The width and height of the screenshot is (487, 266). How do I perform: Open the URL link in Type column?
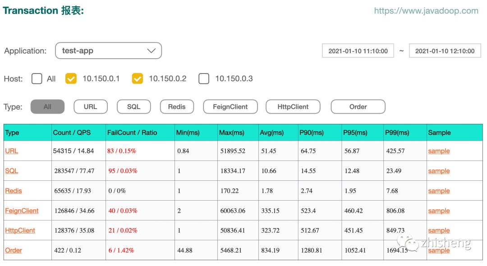(x=12, y=151)
